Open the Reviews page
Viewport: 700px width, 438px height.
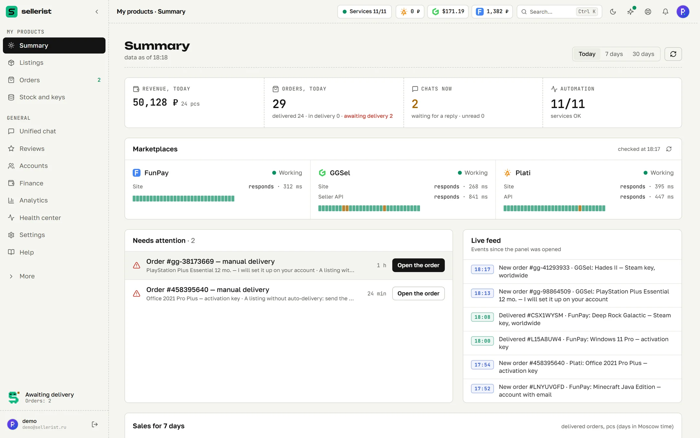(54, 149)
